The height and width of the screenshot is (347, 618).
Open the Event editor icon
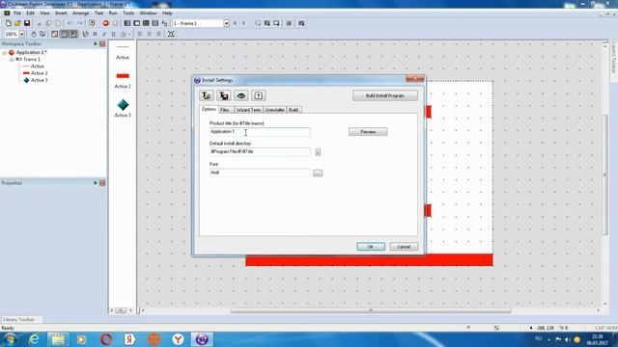(x=146, y=23)
